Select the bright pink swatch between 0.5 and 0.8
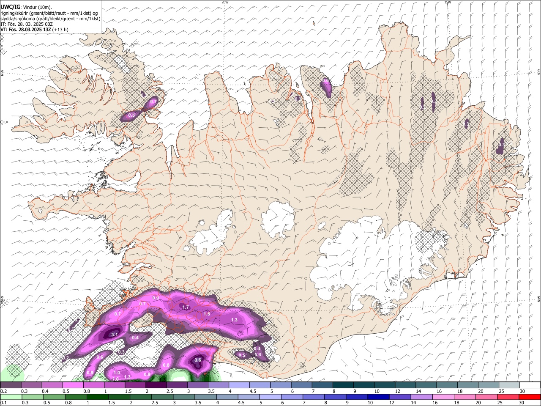Image resolution: width=541 pixels, height=406 pixels. [x=73, y=385]
